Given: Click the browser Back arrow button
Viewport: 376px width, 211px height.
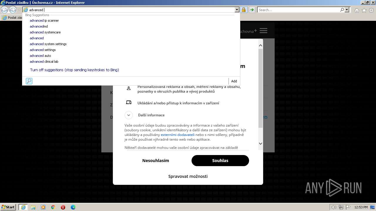Looking at the screenshot, I should (5, 10).
